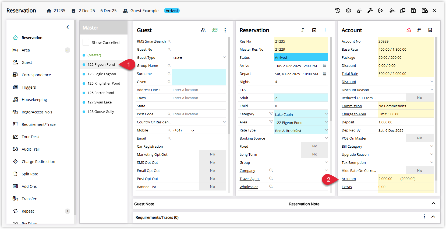Click the gavel tool icon
446x229 pixels.
pos(370,11)
